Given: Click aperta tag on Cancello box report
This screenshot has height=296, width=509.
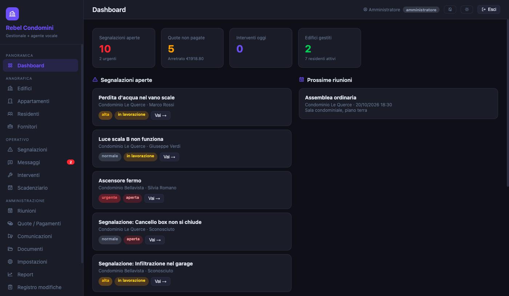Looking at the screenshot, I should 133,240.
